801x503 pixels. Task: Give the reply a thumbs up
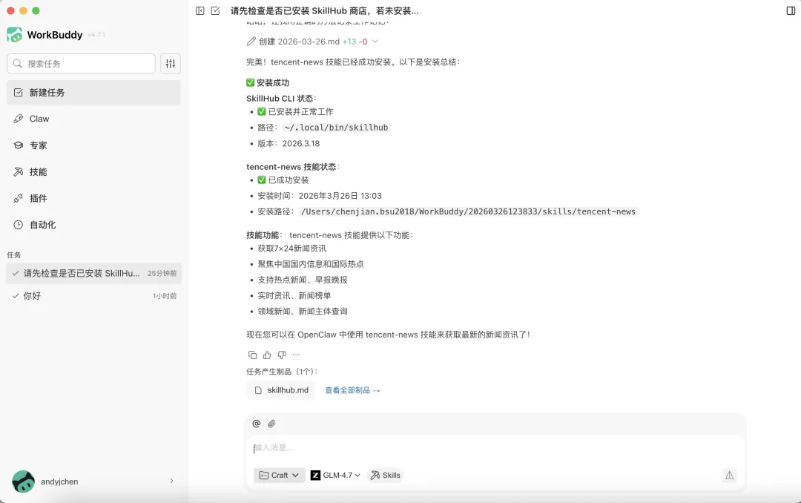266,355
